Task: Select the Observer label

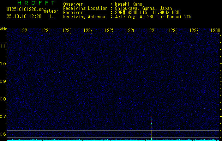Action: (73, 4)
